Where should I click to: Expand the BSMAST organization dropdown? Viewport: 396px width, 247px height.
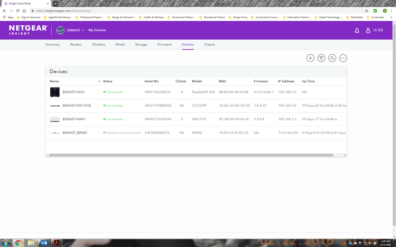click(x=75, y=30)
